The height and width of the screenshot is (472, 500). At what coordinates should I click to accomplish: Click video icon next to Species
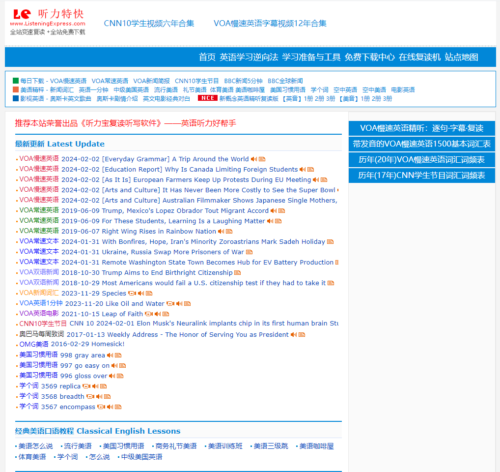(132, 294)
